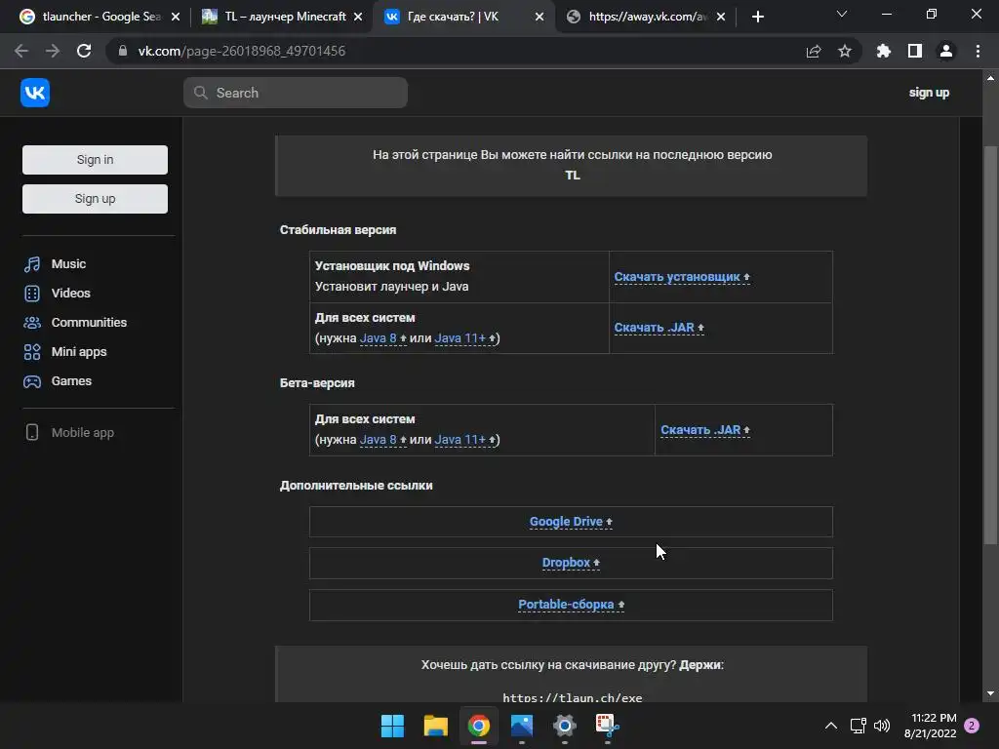Close the TL – лаунчер Minecraft tab

pos(358,17)
